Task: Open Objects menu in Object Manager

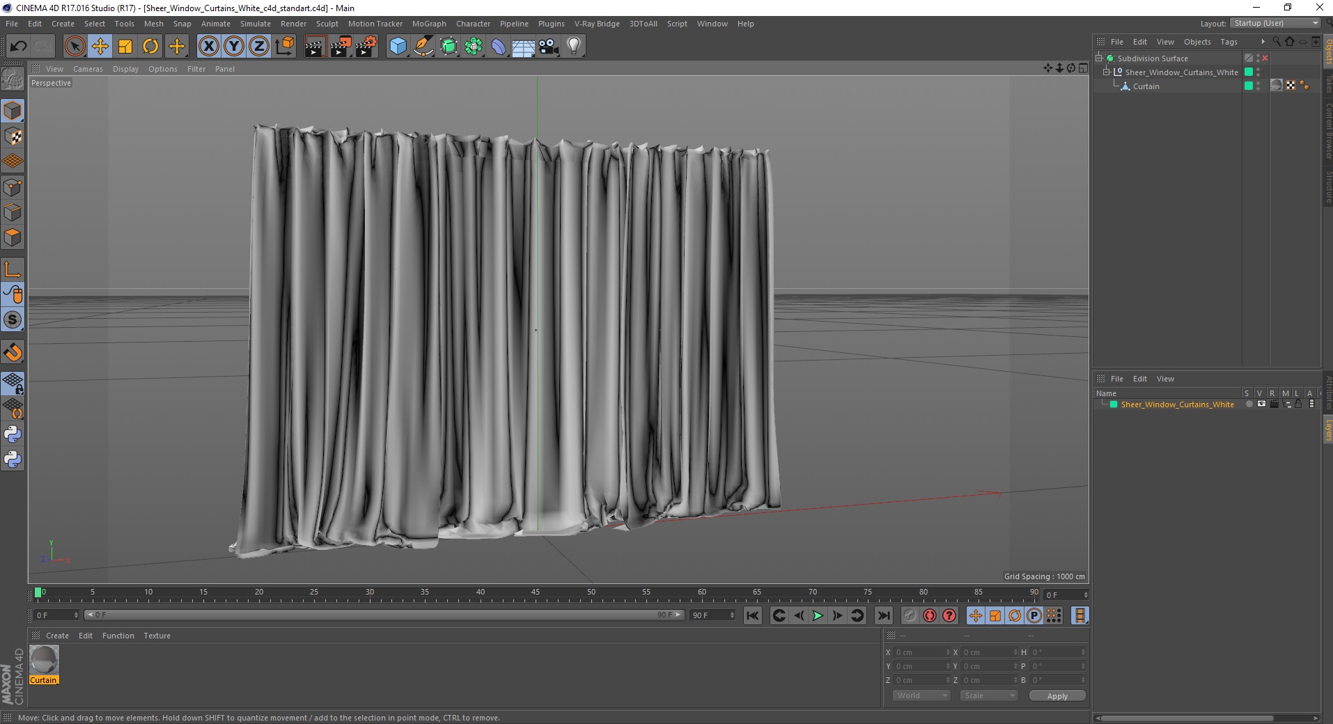Action: 1197,42
